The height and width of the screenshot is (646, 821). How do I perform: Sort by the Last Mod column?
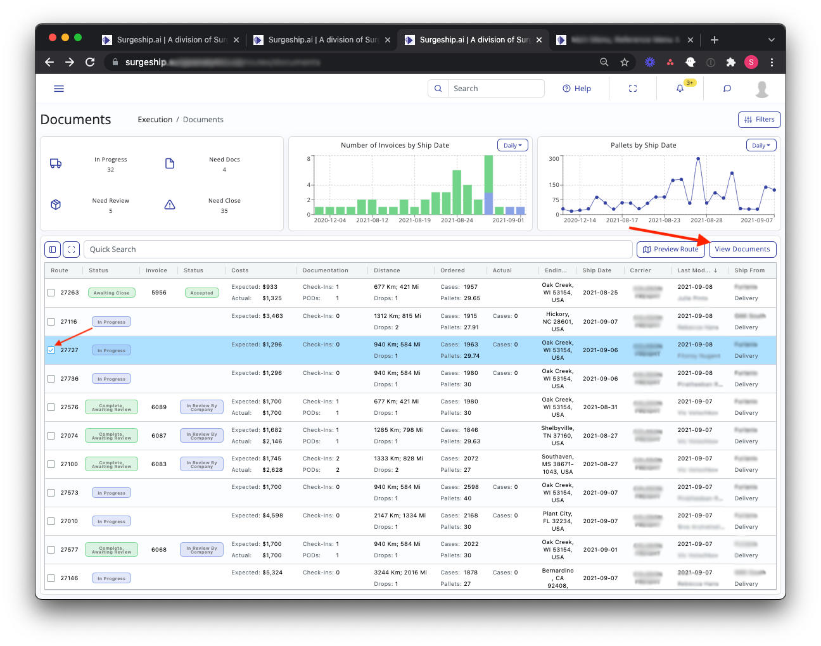coord(697,270)
